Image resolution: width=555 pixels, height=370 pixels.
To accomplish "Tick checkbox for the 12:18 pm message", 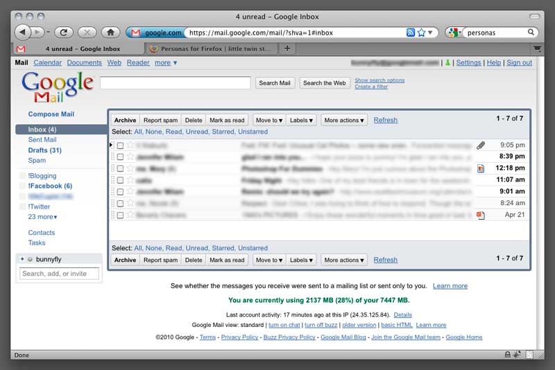I will 120,168.
